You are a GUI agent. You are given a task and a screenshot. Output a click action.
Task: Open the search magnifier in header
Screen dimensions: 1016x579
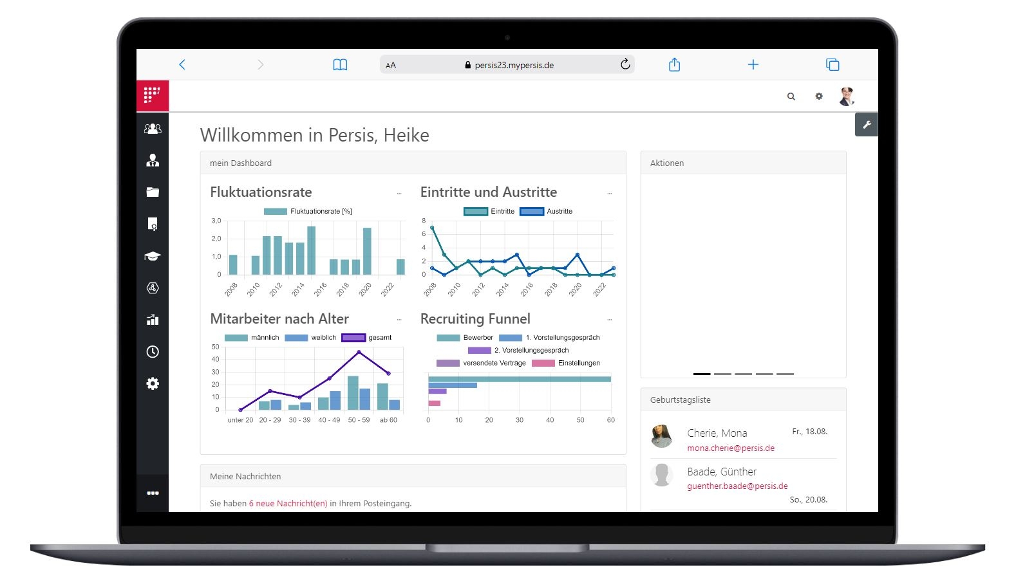click(791, 96)
